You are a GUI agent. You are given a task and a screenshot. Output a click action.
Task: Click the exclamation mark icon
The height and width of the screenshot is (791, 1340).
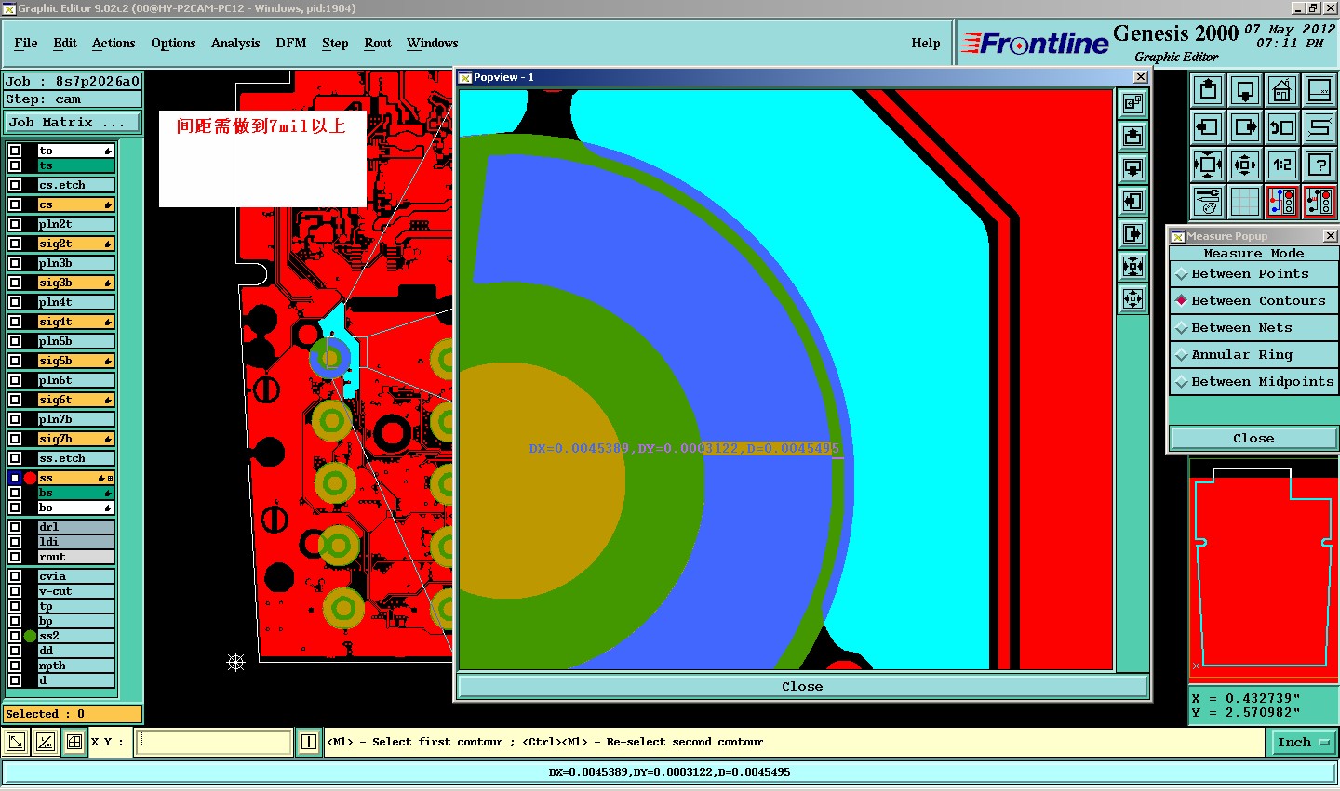pyautogui.click(x=309, y=742)
